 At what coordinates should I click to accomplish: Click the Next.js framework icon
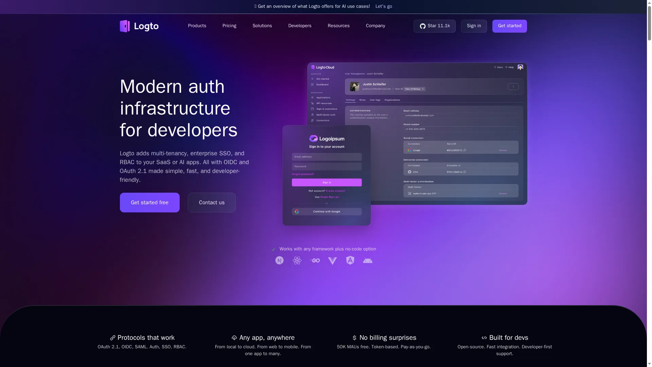pos(279,261)
